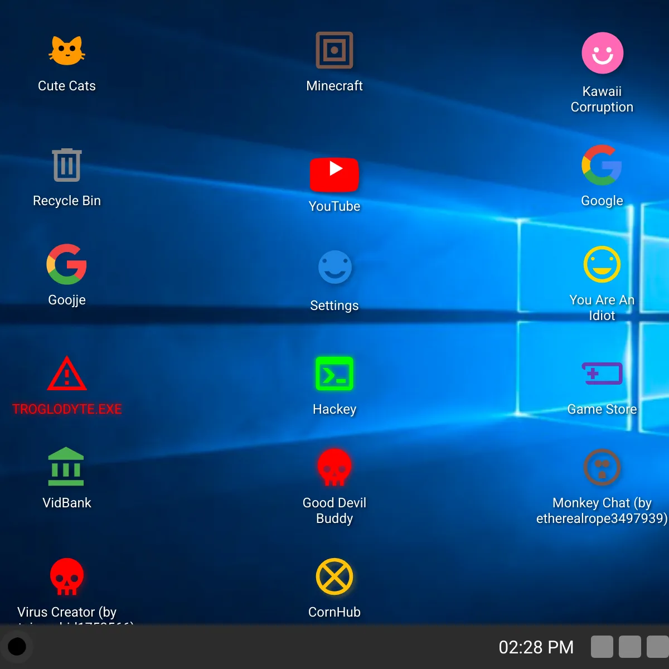
Task: Click the last gray taskbar square
Action: 658,647
